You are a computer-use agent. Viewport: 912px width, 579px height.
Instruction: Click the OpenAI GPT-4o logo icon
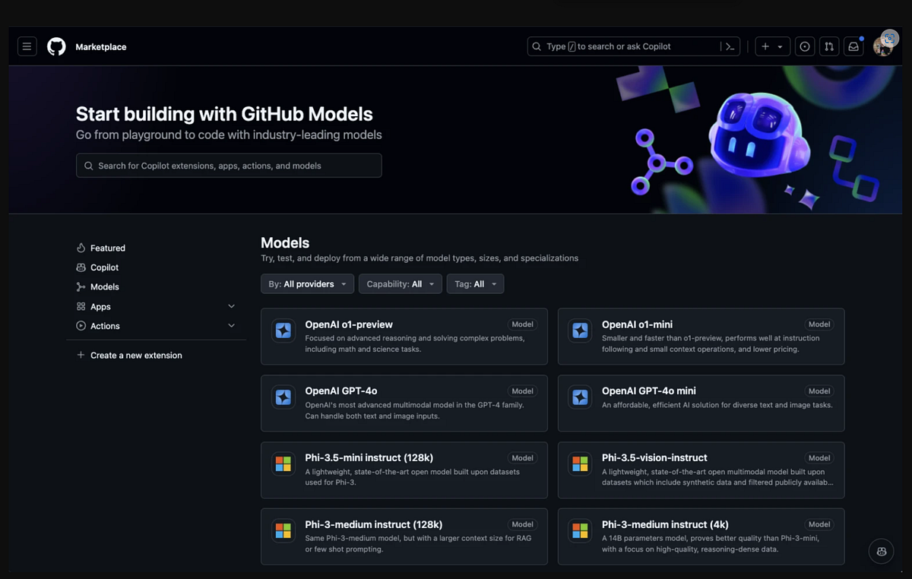(283, 397)
